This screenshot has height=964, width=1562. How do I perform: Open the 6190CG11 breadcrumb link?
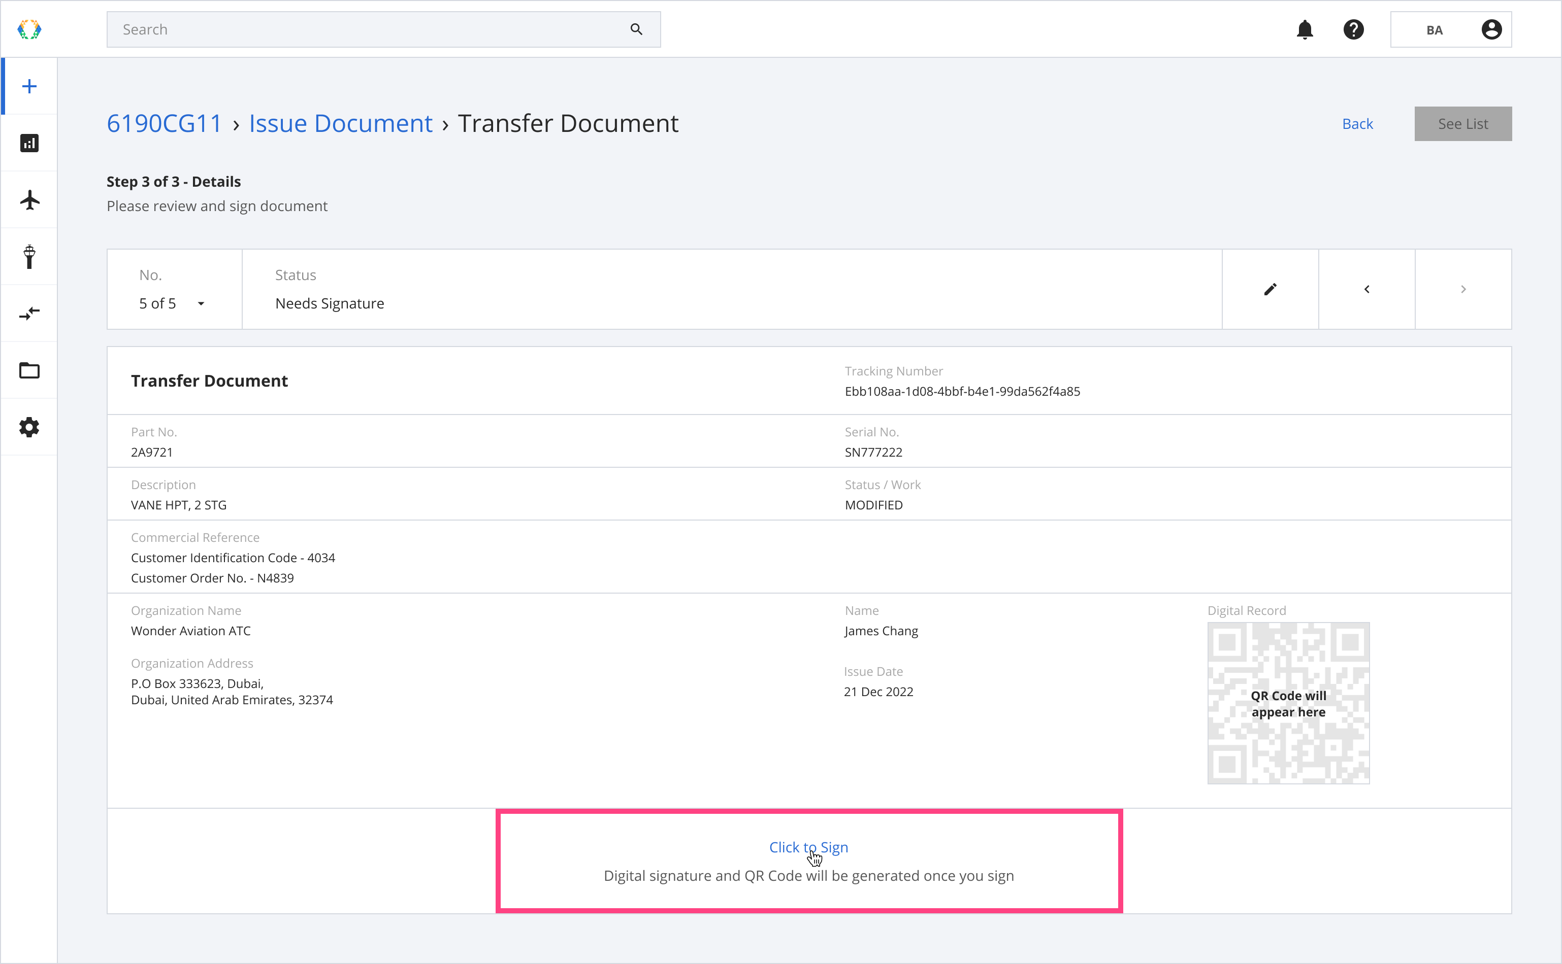pyautogui.click(x=164, y=123)
